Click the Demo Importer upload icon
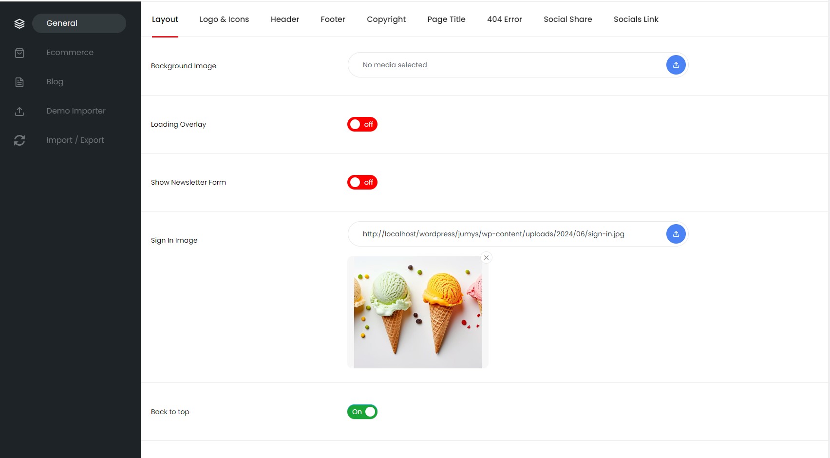Screen dimensions: 830x458 tap(19, 111)
